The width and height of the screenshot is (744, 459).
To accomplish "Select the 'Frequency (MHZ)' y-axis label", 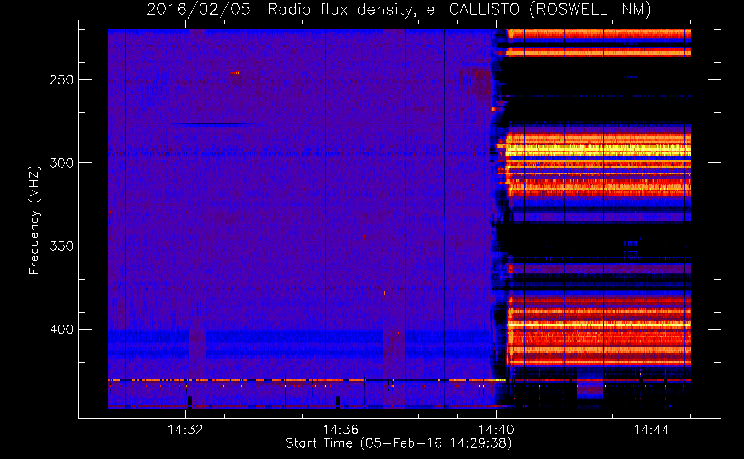I will point(34,220).
